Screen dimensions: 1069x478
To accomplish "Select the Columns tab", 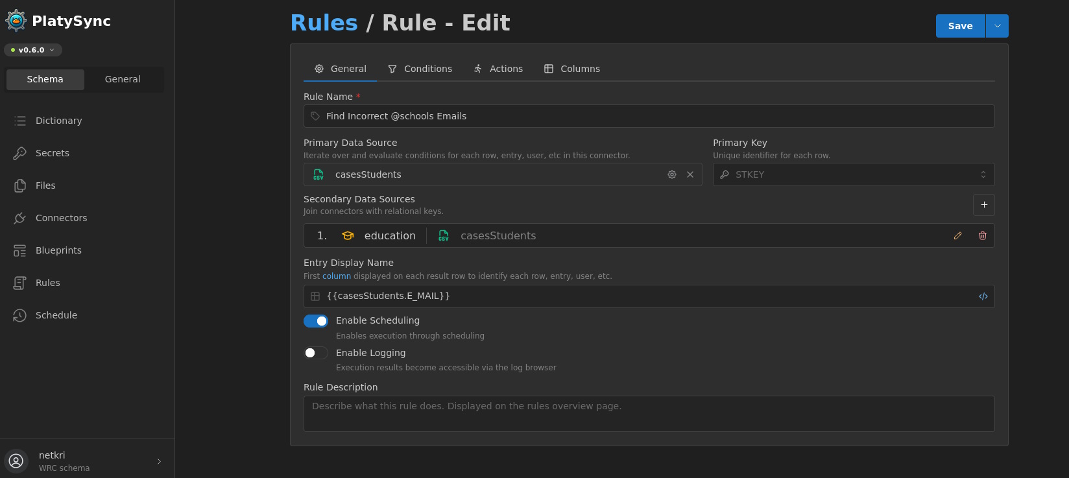I will pos(572,69).
